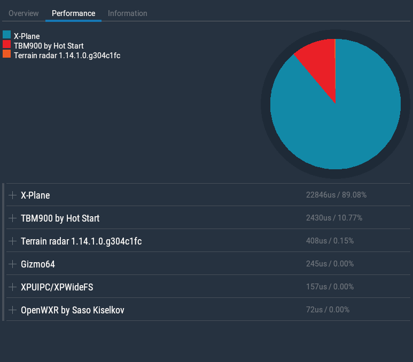Select the TBM900 by Hot Start legend label
Screen dimensions: 413x362
pos(49,46)
